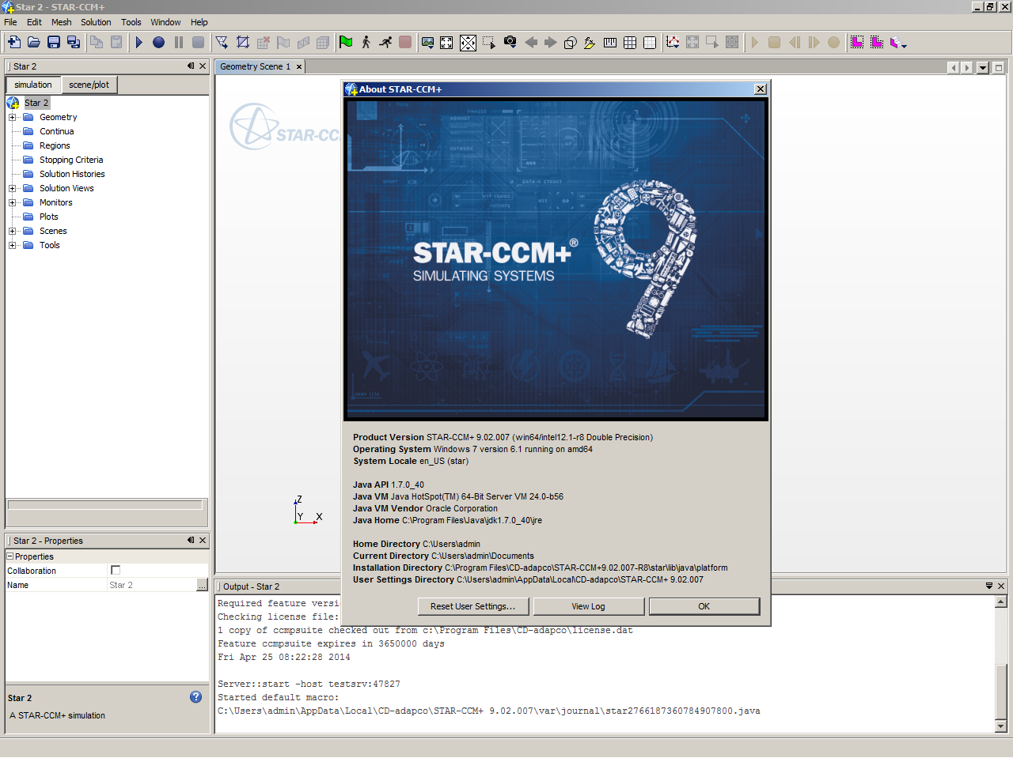Click the dashed-box selection zoom icon
Screen dimensions: 1013x758
489,43
